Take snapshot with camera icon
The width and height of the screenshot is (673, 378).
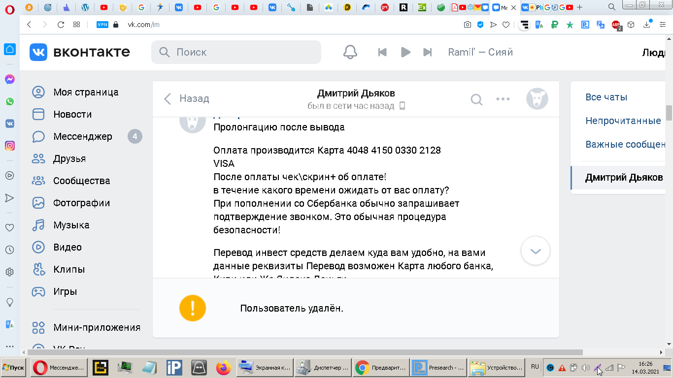[x=467, y=25]
